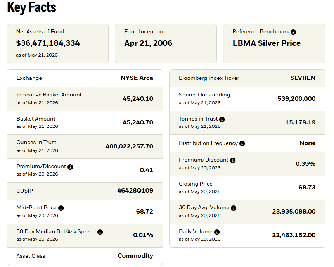
Task: Select the Closing Price value 68.73
Action: point(307,188)
